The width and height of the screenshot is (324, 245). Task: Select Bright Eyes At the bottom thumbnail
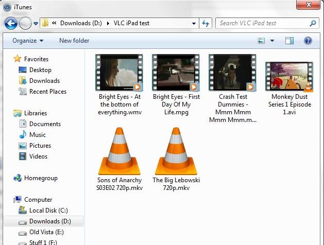click(x=119, y=73)
